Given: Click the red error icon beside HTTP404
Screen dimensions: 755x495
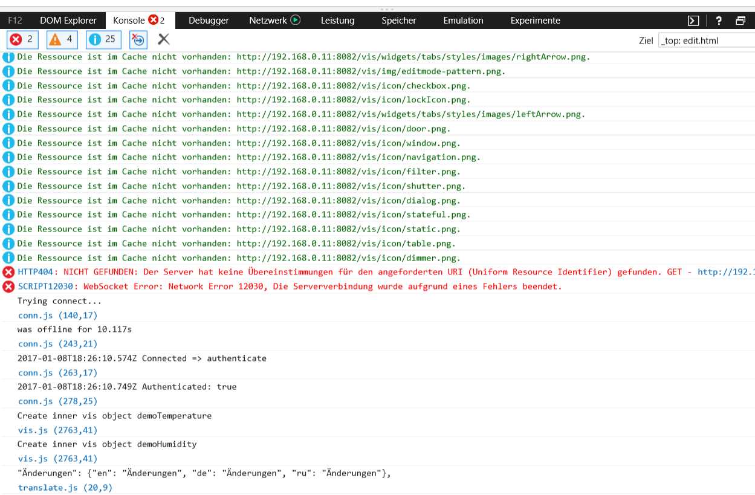Looking at the screenshot, I should point(8,272).
